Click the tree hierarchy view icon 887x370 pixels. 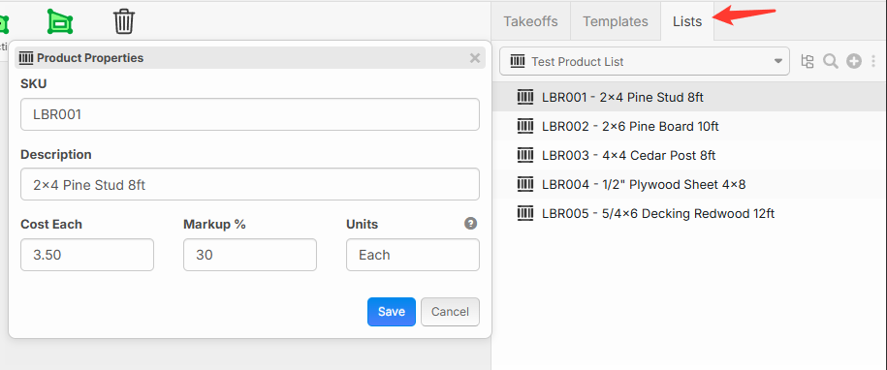click(808, 61)
